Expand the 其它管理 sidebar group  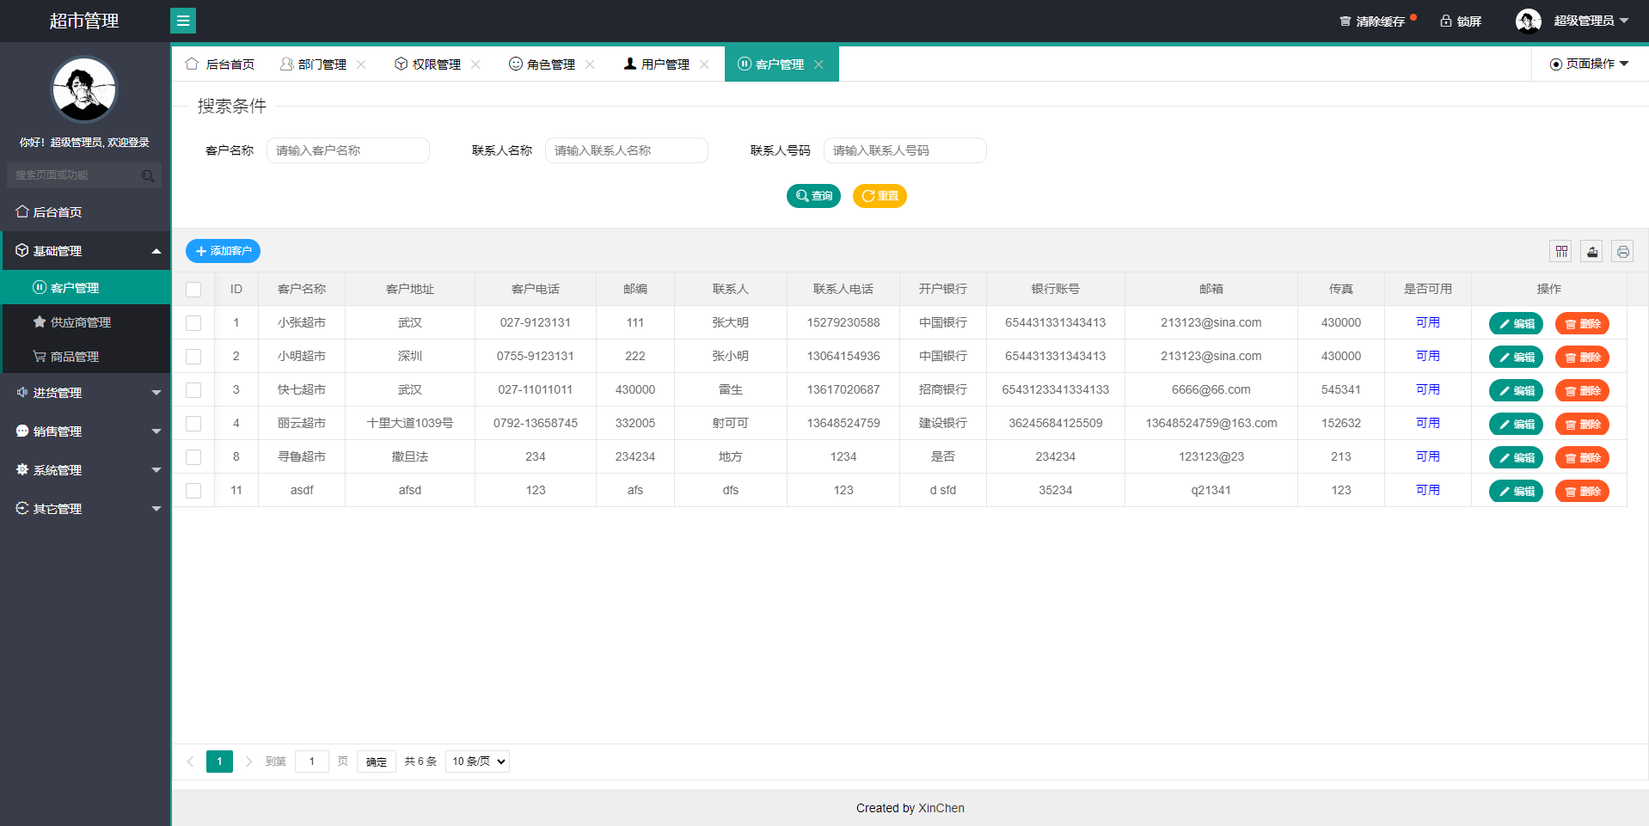[85, 509]
